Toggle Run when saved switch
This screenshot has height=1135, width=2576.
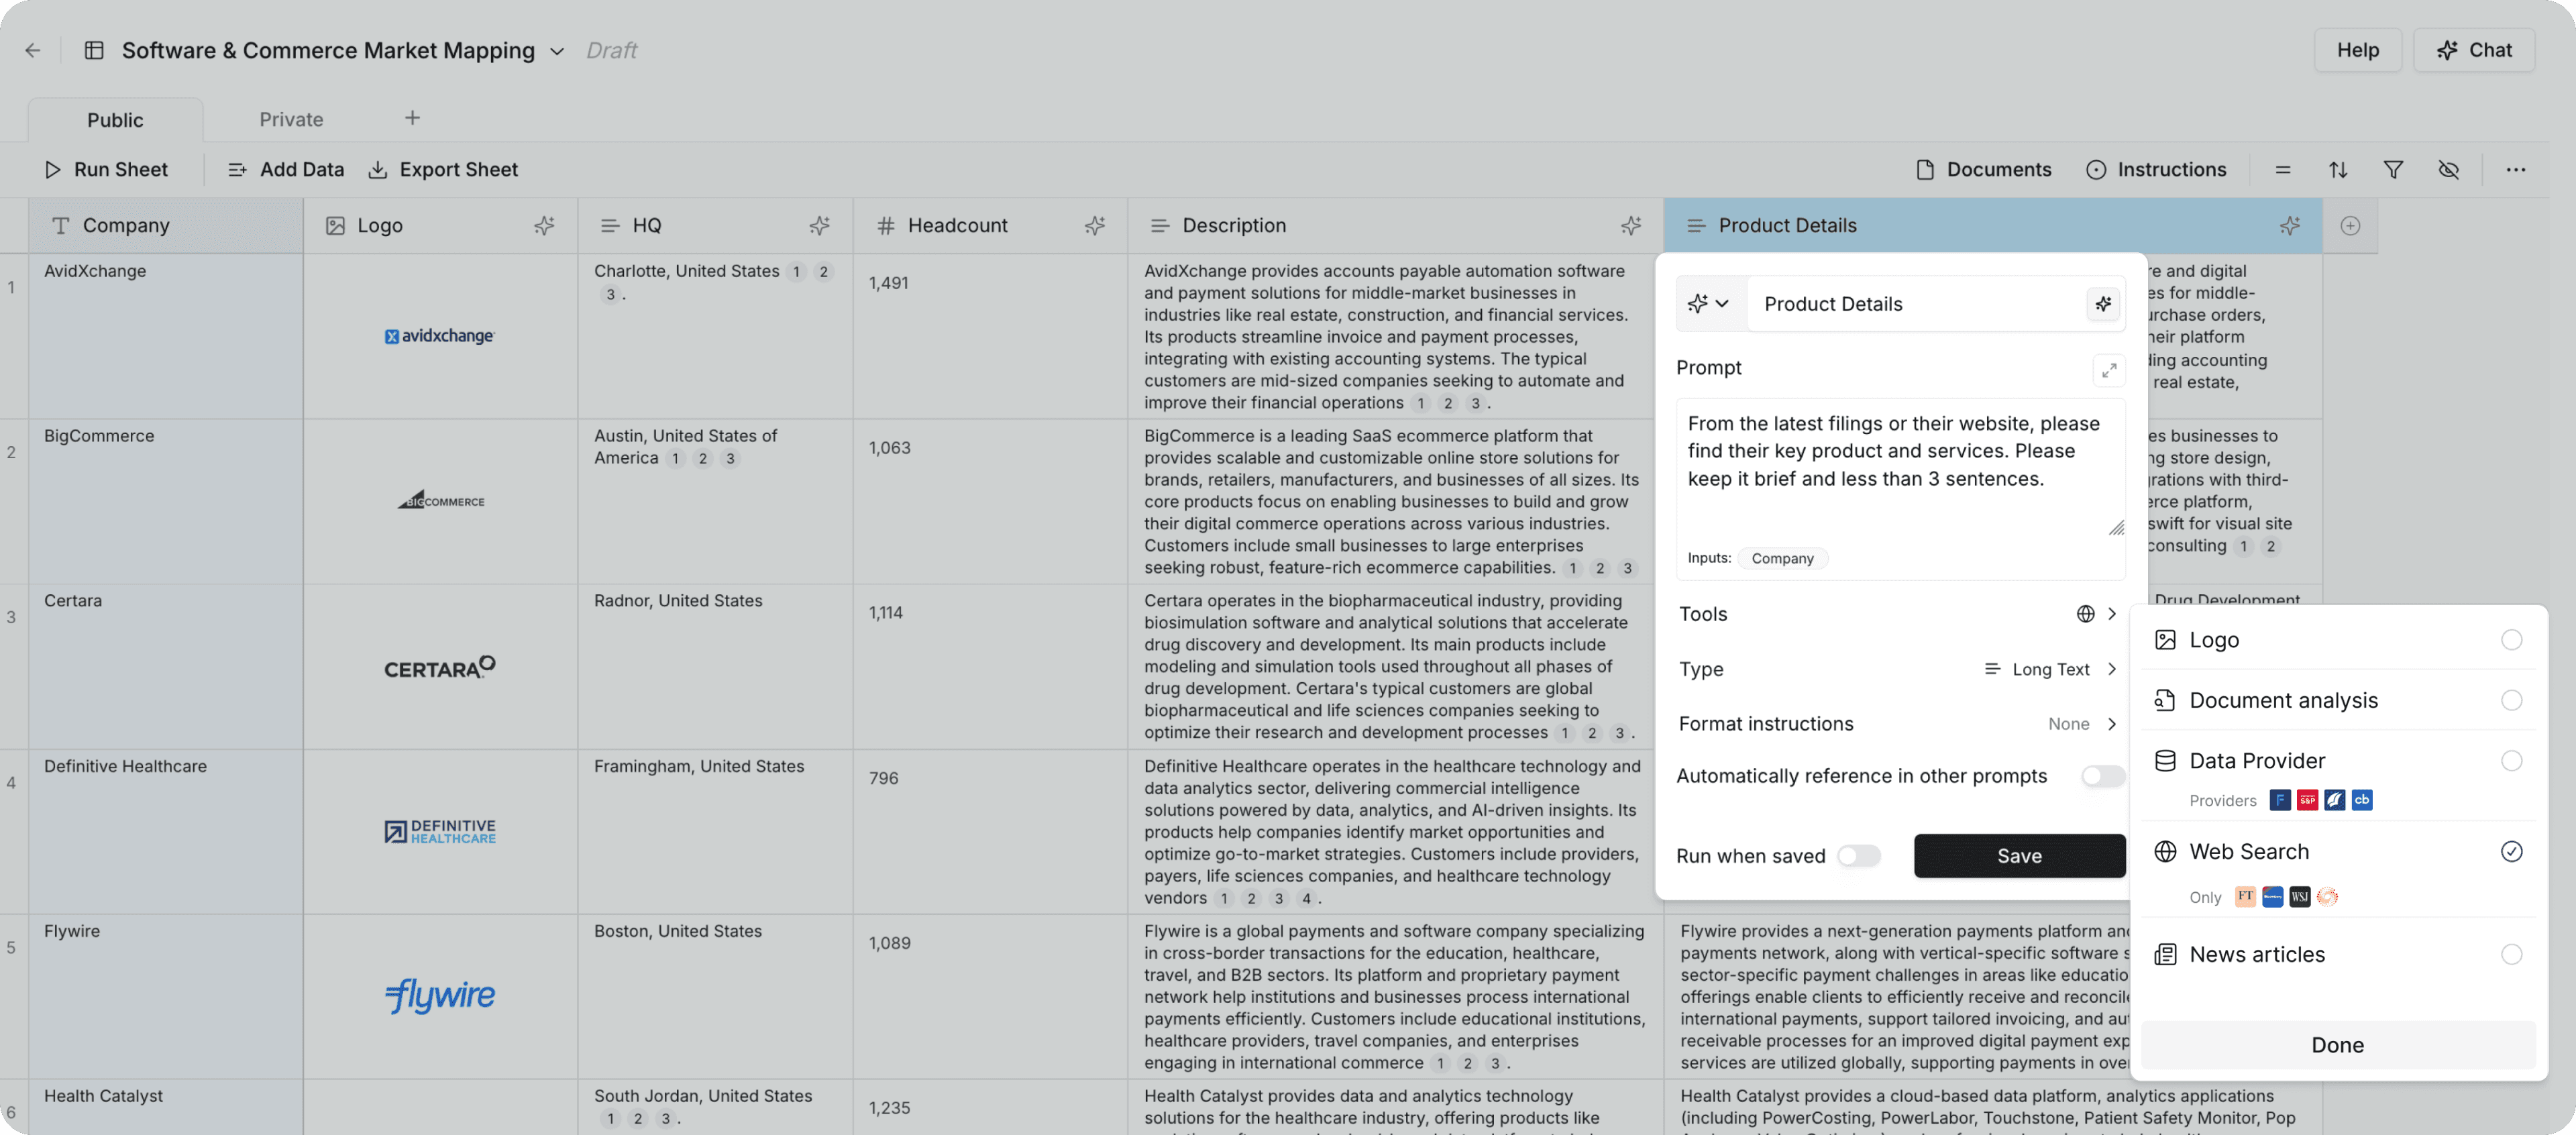coord(1858,856)
